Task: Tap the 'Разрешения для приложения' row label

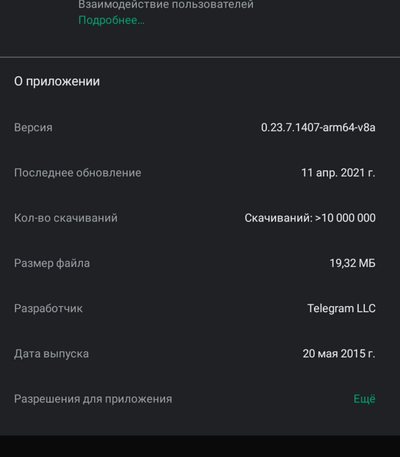Action: coord(93,399)
